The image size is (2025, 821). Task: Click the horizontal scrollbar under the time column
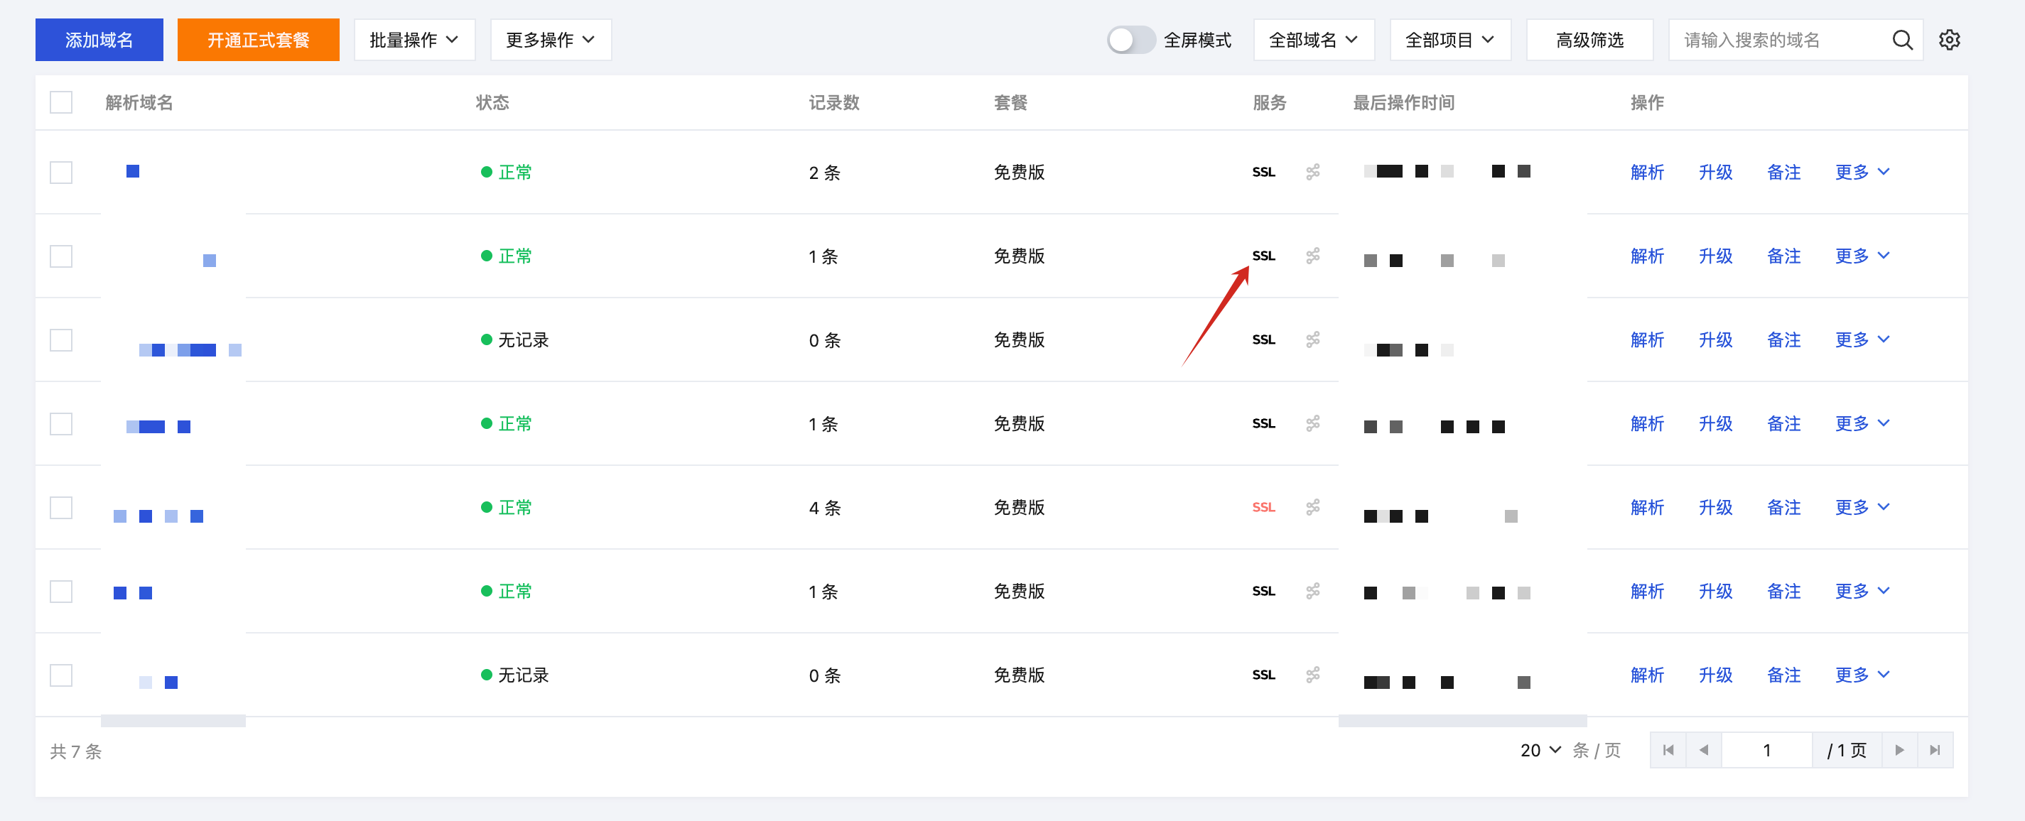(x=1462, y=722)
